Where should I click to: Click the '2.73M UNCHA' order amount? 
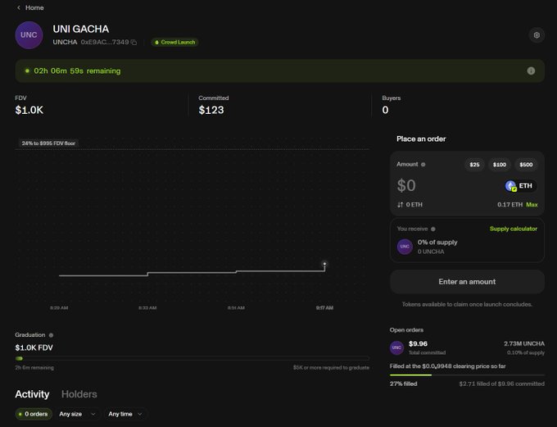pos(524,343)
